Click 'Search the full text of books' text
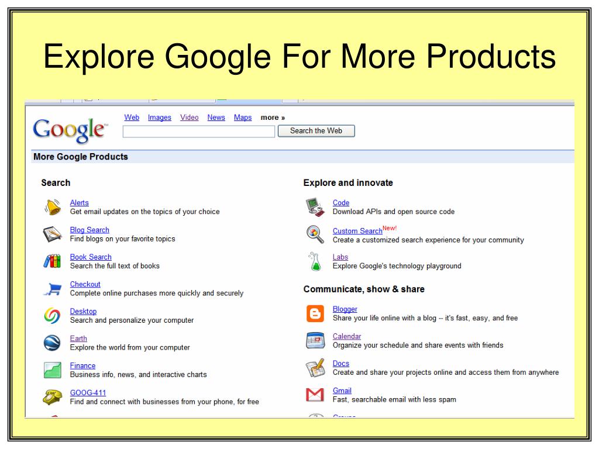Screen dimensions: 599x449 coord(115,266)
